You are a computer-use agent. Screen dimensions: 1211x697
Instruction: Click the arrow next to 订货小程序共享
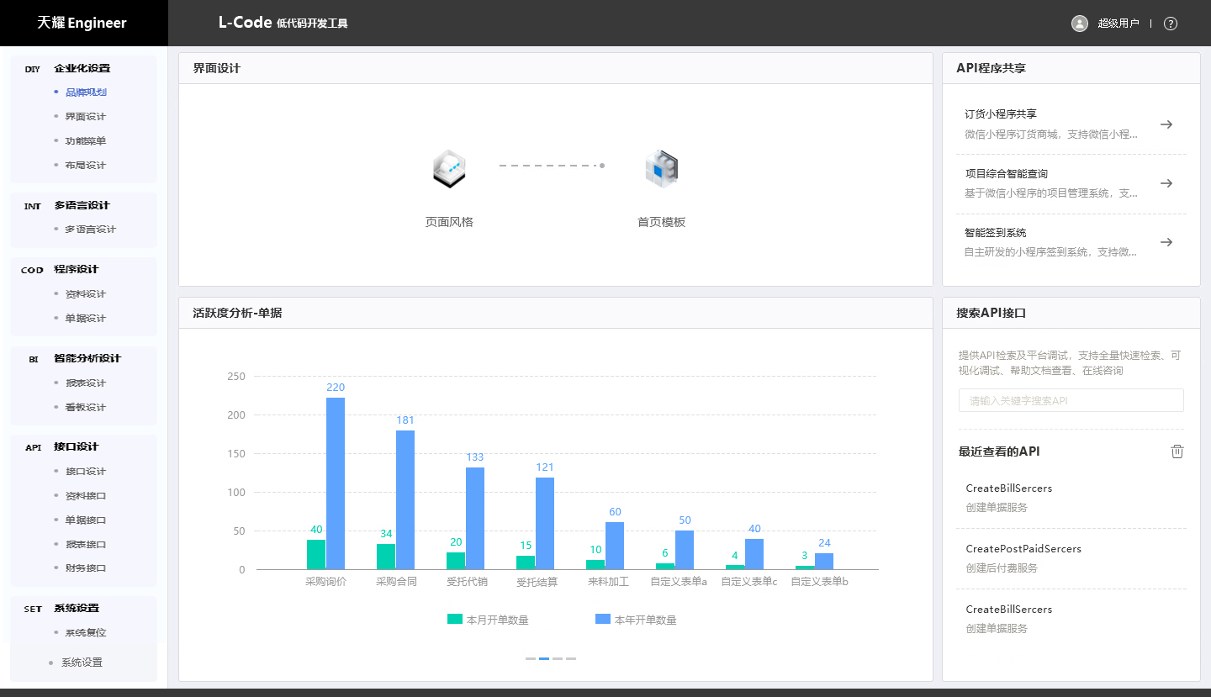(1166, 124)
